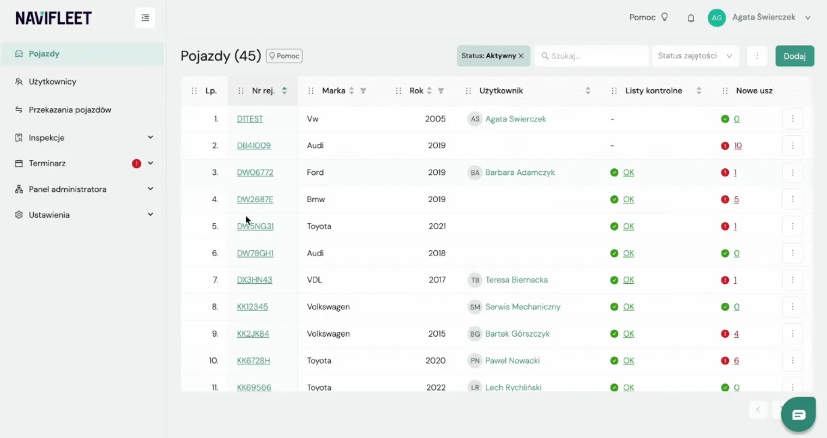Click the AG user avatar
The width and height of the screenshot is (827, 438).
point(716,18)
